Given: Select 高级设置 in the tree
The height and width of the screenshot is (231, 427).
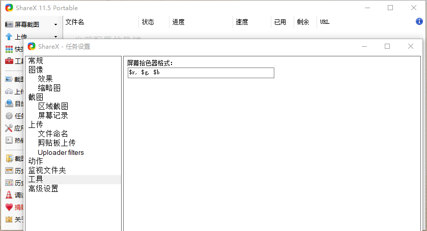Looking at the screenshot, I should pyautogui.click(x=43, y=188).
